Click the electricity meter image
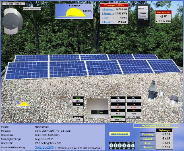This screenshot has width=184, height=151. pyautogui.click(x=143, y=15)
